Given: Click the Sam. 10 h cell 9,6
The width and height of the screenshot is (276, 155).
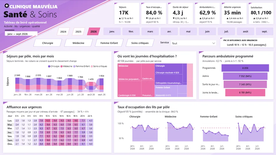Looking at the screenshot, I should tap(48, 140).
